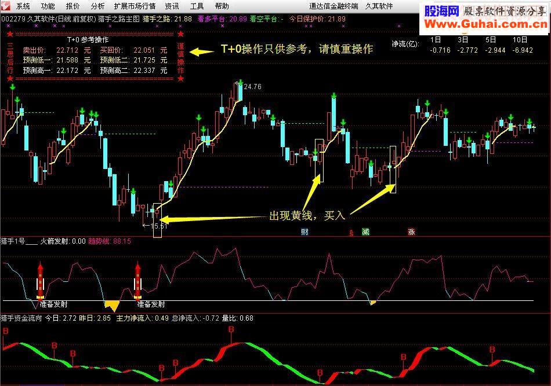Open the 分析 menu
The image size is (551, 386).
tap(97, 6)
